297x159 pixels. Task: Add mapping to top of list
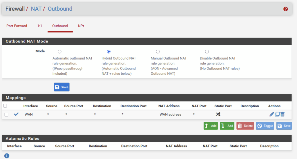click(x=211, y=126)
